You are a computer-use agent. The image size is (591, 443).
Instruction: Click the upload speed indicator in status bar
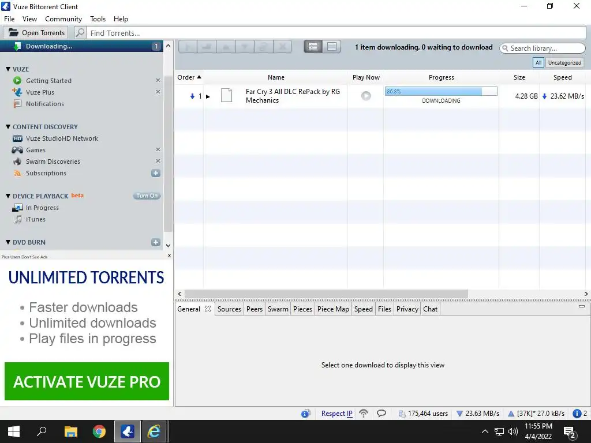(536, 414)
